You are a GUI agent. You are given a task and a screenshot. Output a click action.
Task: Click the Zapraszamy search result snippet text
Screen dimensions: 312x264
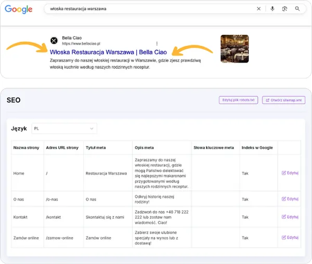(125, 63)
